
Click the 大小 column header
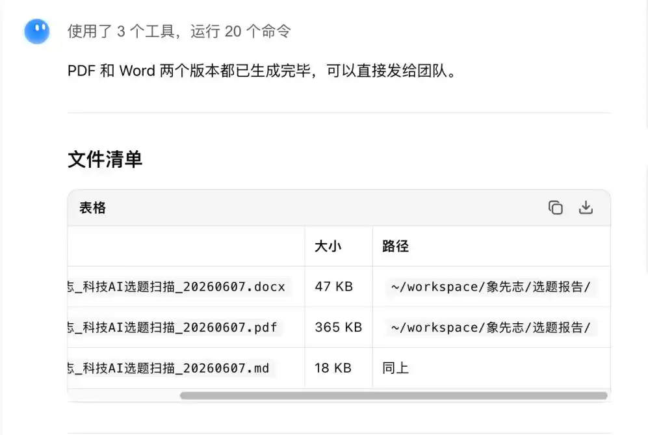328,246
